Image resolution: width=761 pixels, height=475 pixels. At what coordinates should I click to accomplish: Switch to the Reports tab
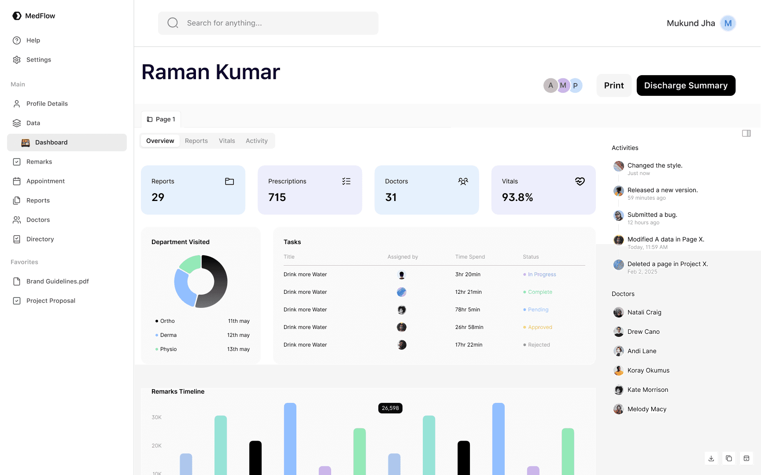click(x=196, y=141)
